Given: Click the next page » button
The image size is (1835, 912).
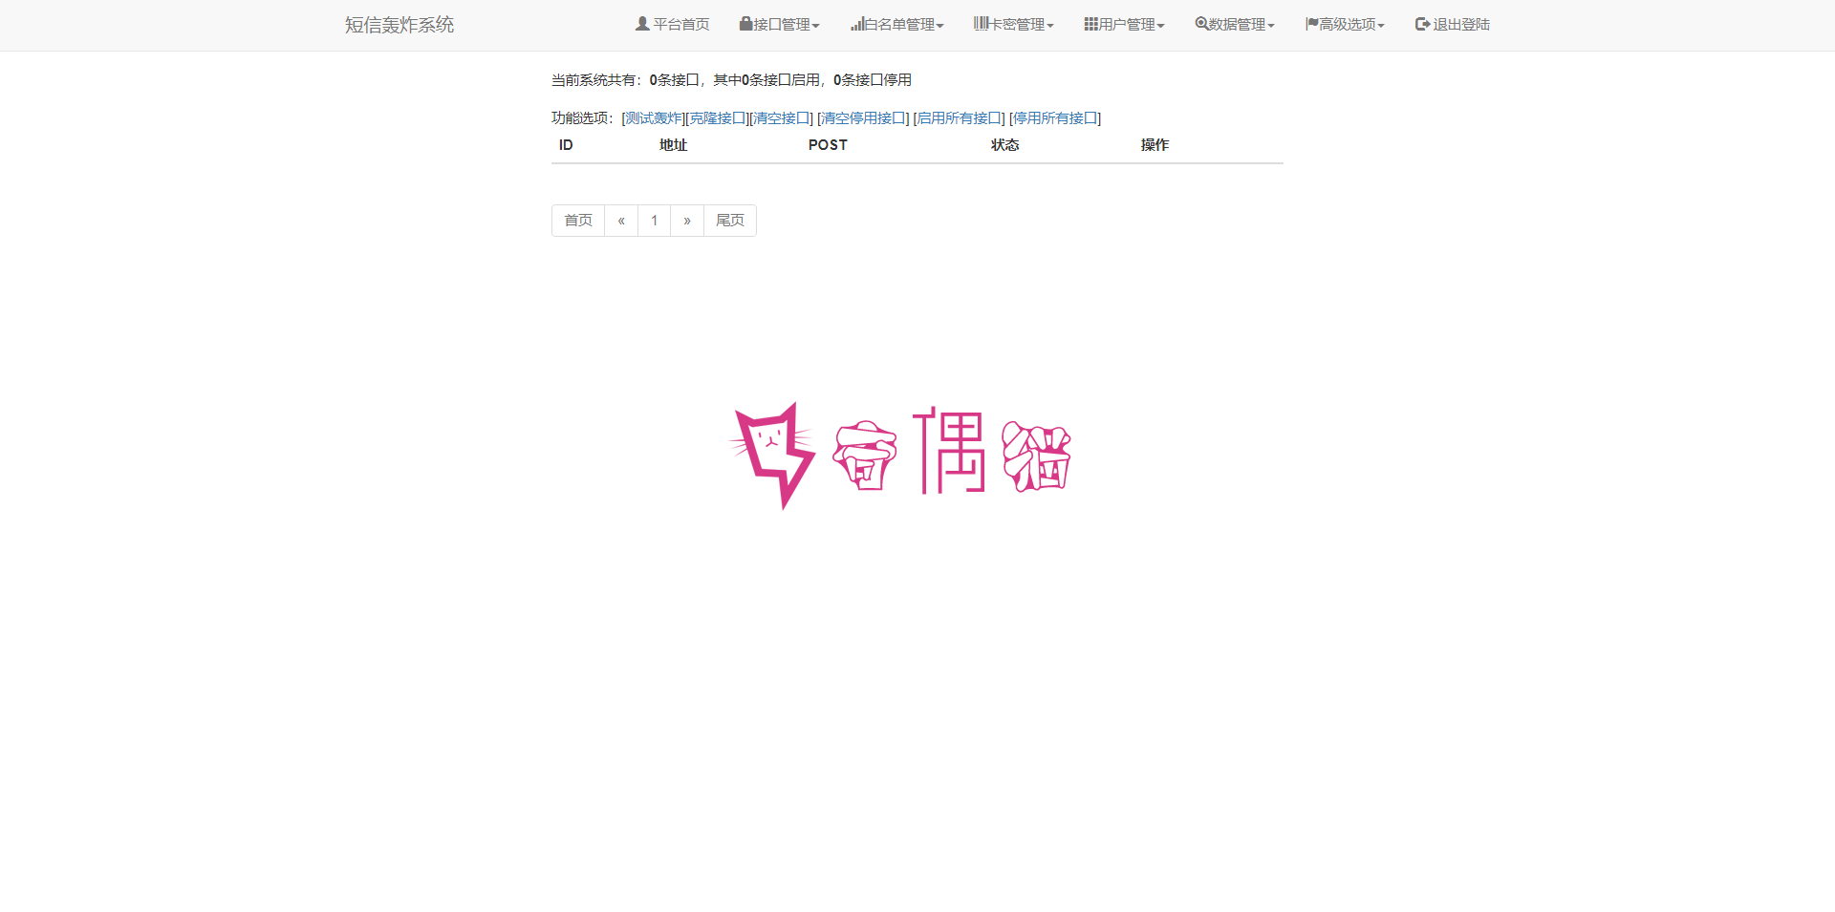Looking at the screenshot, I should click(x=687, y=221).
